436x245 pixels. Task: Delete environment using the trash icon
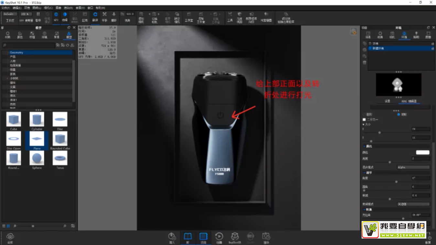(365, 62)
